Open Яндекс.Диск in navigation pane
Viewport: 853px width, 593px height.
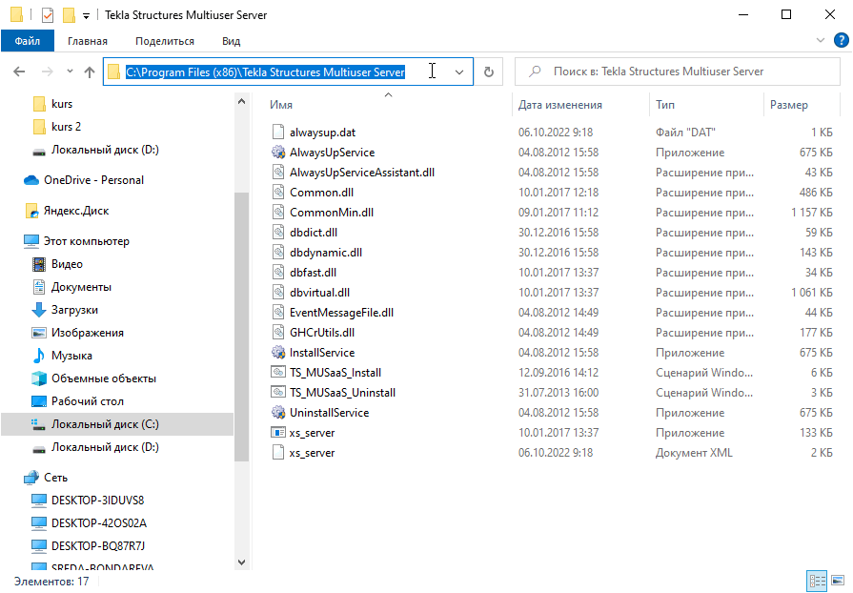pyautogui.click(x=76, y=211)
